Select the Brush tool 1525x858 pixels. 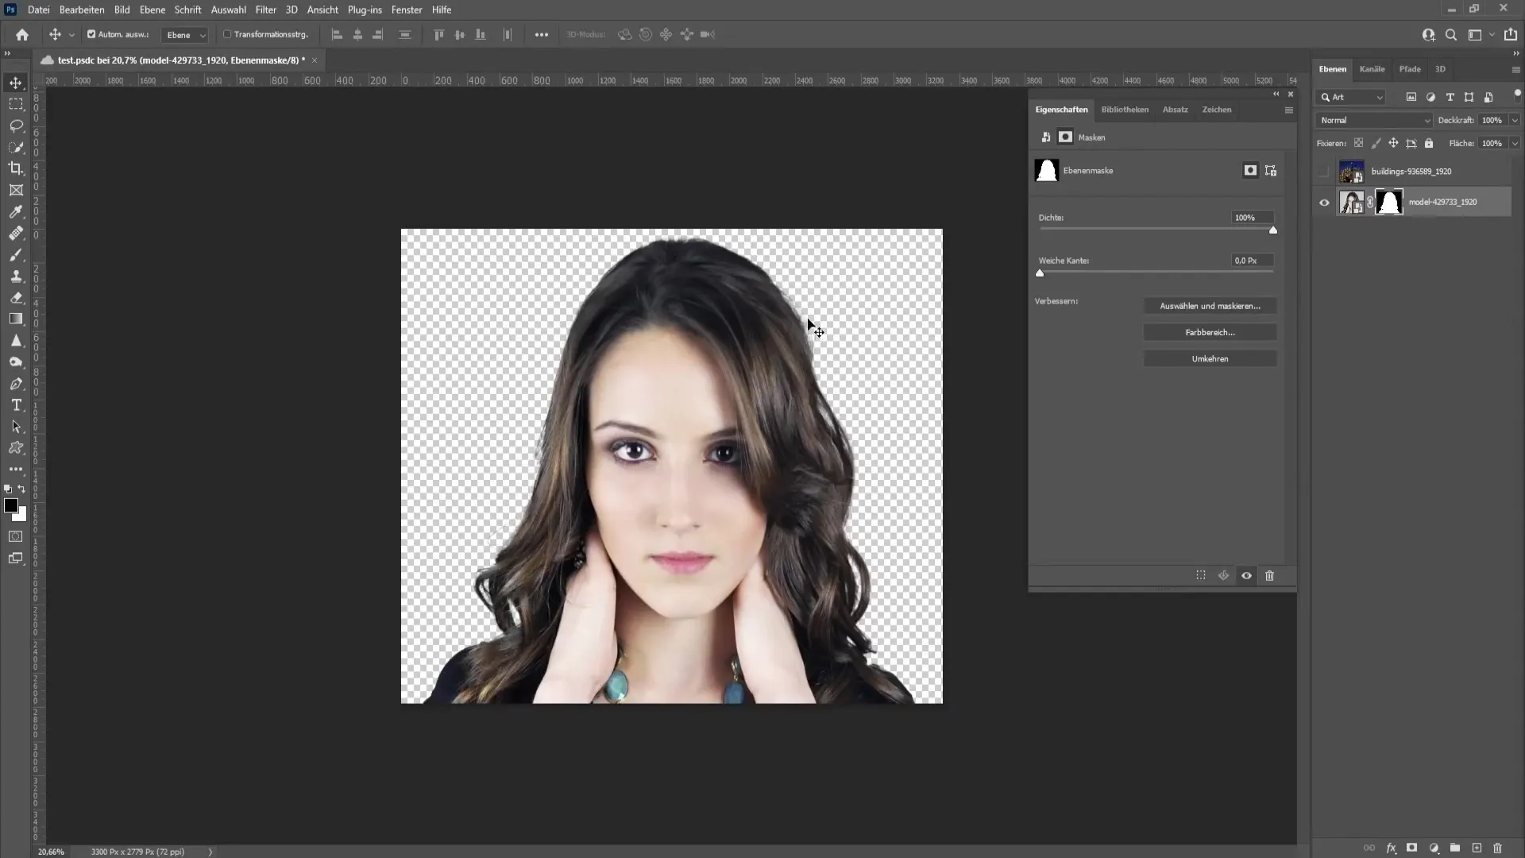pyautogui.click(x=14, y=256)
